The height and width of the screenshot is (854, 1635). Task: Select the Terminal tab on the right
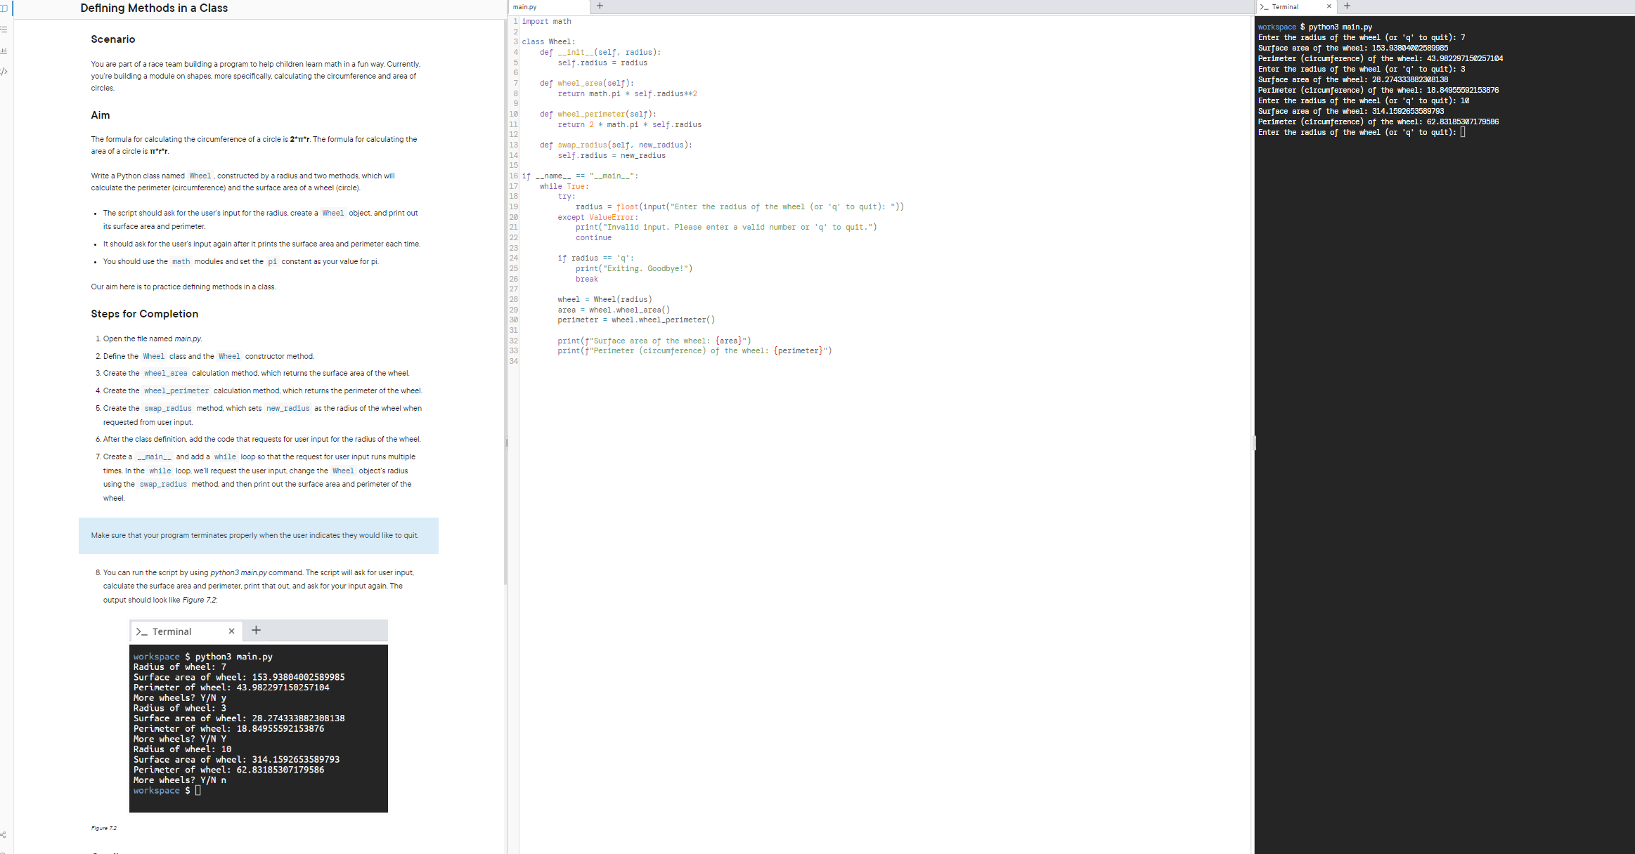pos(1286,7)
